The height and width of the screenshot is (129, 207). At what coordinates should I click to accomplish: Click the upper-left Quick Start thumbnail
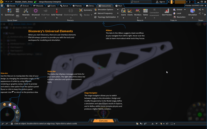[x=18, y=10]
